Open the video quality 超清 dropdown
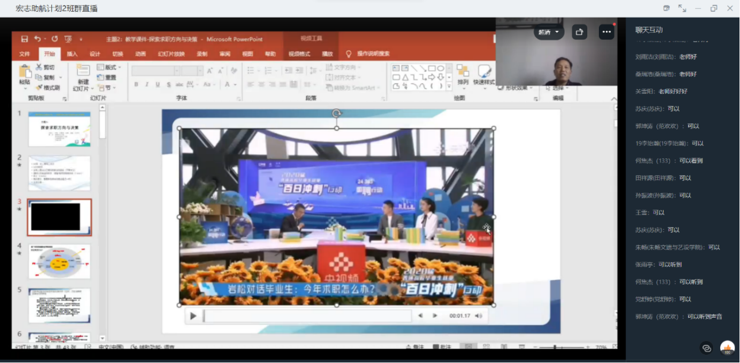This screenshot has width=740, height=363. (549, 32)
